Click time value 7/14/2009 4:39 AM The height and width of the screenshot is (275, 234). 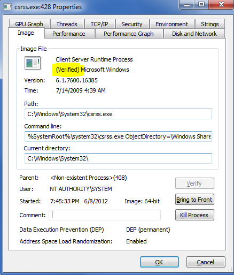point(81,90)
